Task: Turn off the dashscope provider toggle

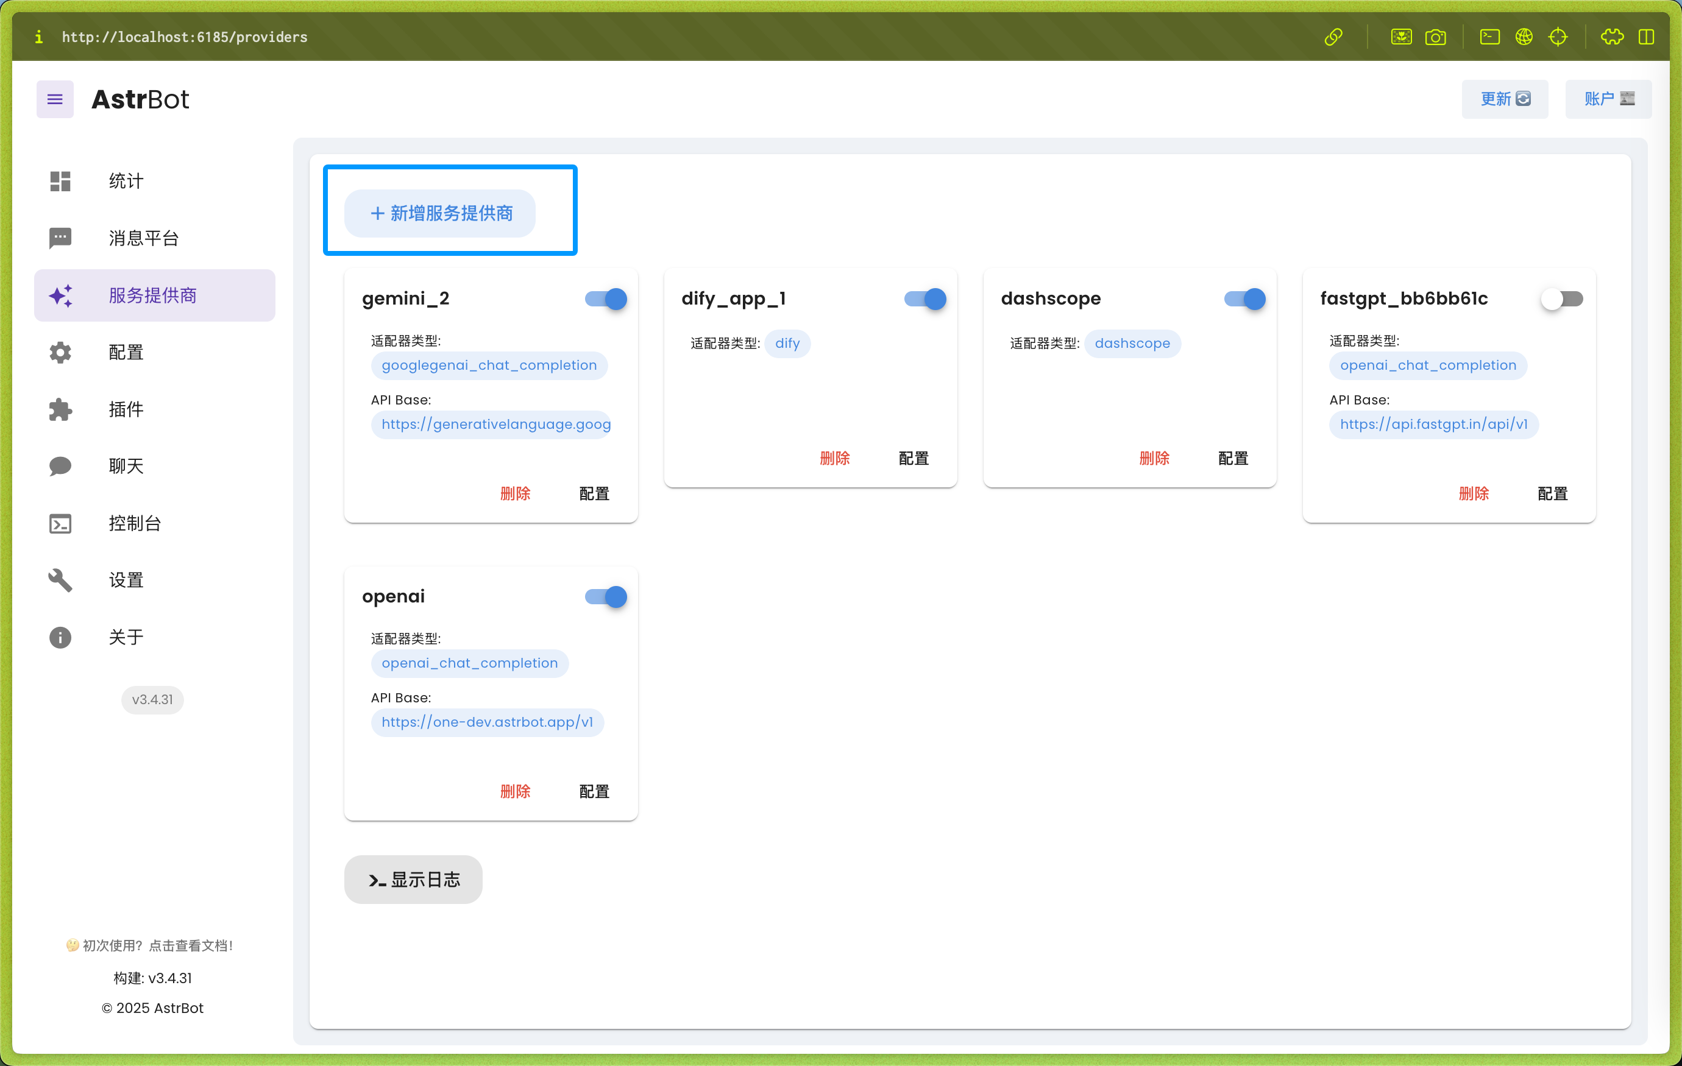Action: pos(1244,299)
